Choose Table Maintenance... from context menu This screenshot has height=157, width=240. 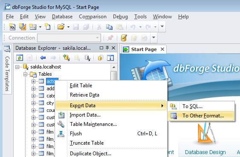click(111, 124)
